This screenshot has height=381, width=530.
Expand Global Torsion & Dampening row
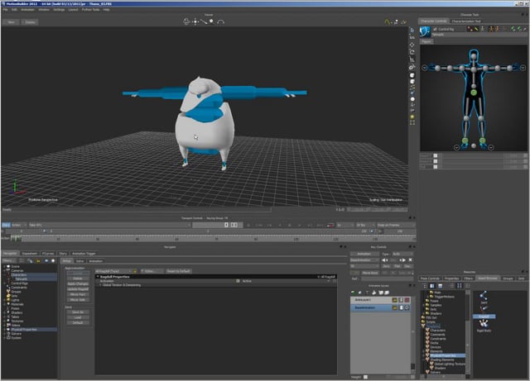[100, 285]
